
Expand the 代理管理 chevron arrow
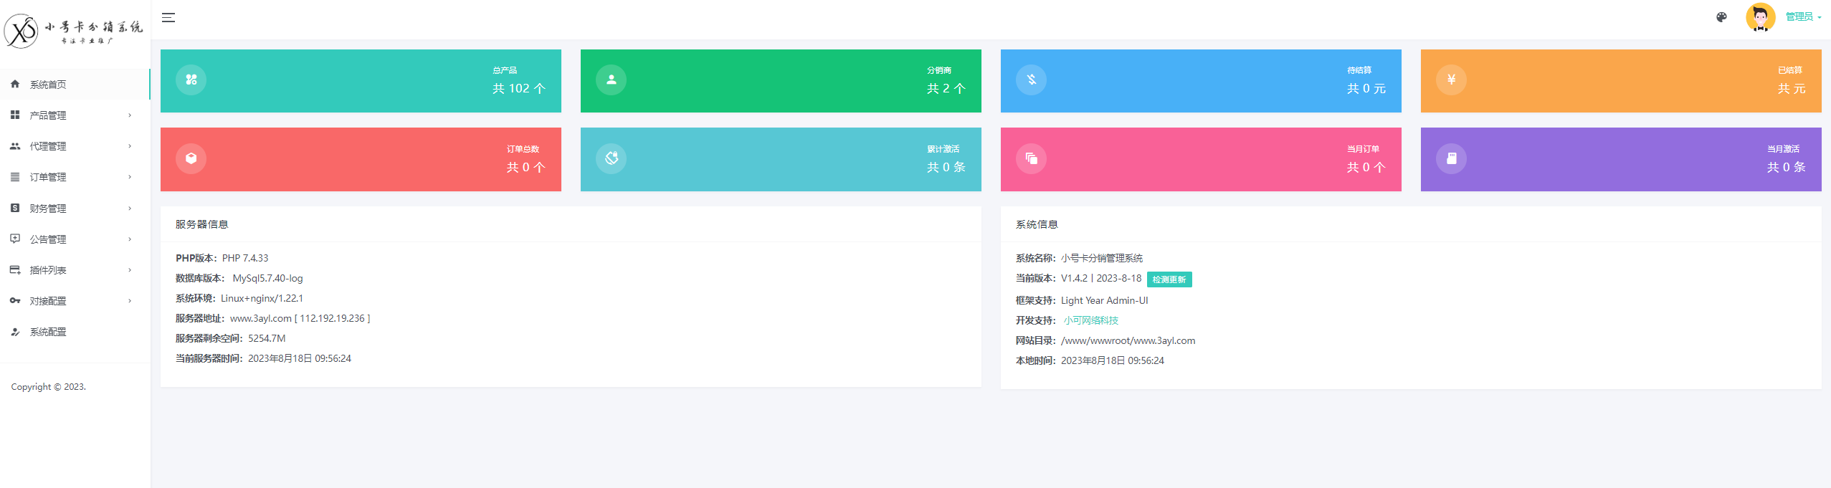click(x=130, y=146)
